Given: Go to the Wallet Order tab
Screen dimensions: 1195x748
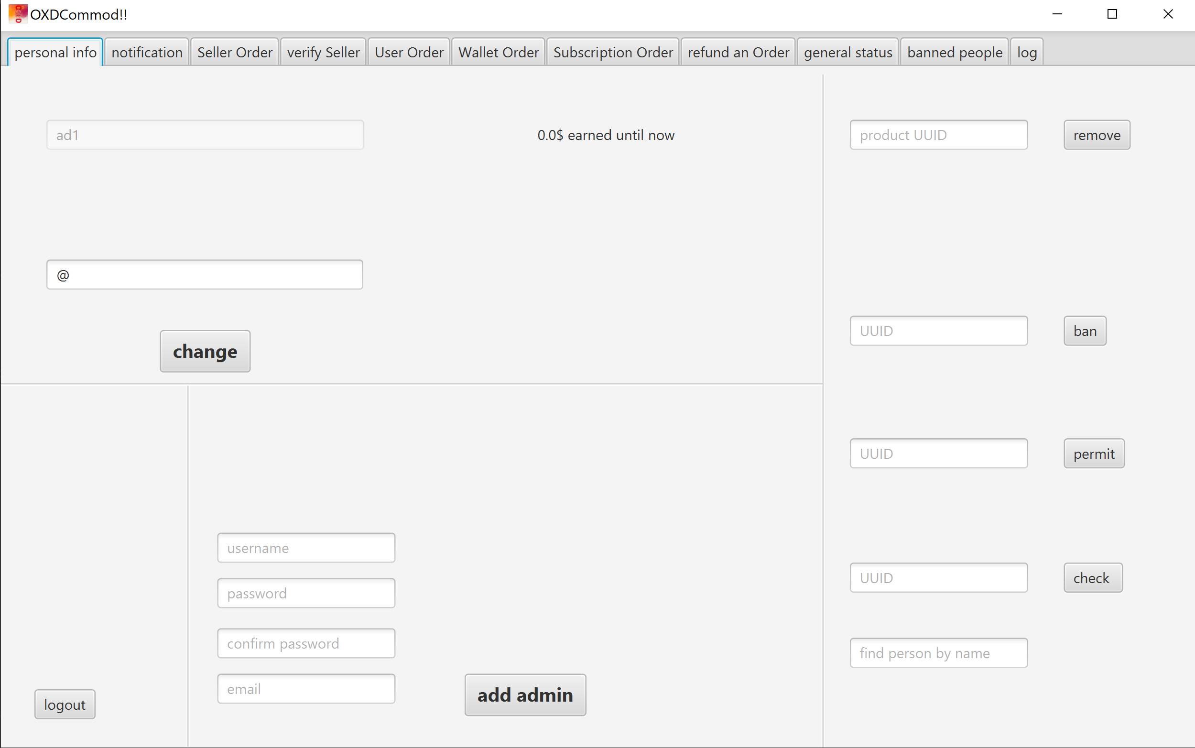Looking at the screenshot, I should pos(498,53).
